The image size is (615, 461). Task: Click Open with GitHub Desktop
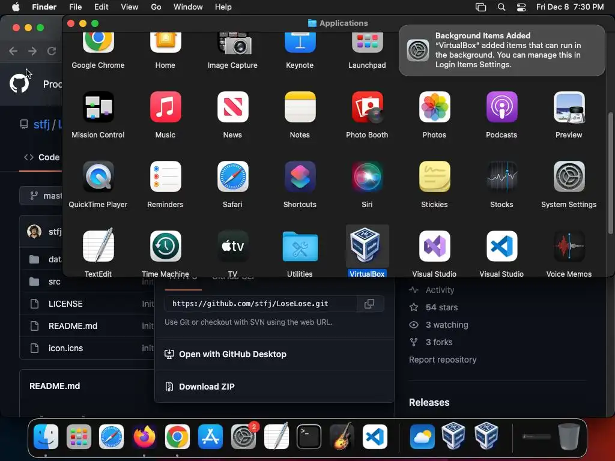(232, 354)
